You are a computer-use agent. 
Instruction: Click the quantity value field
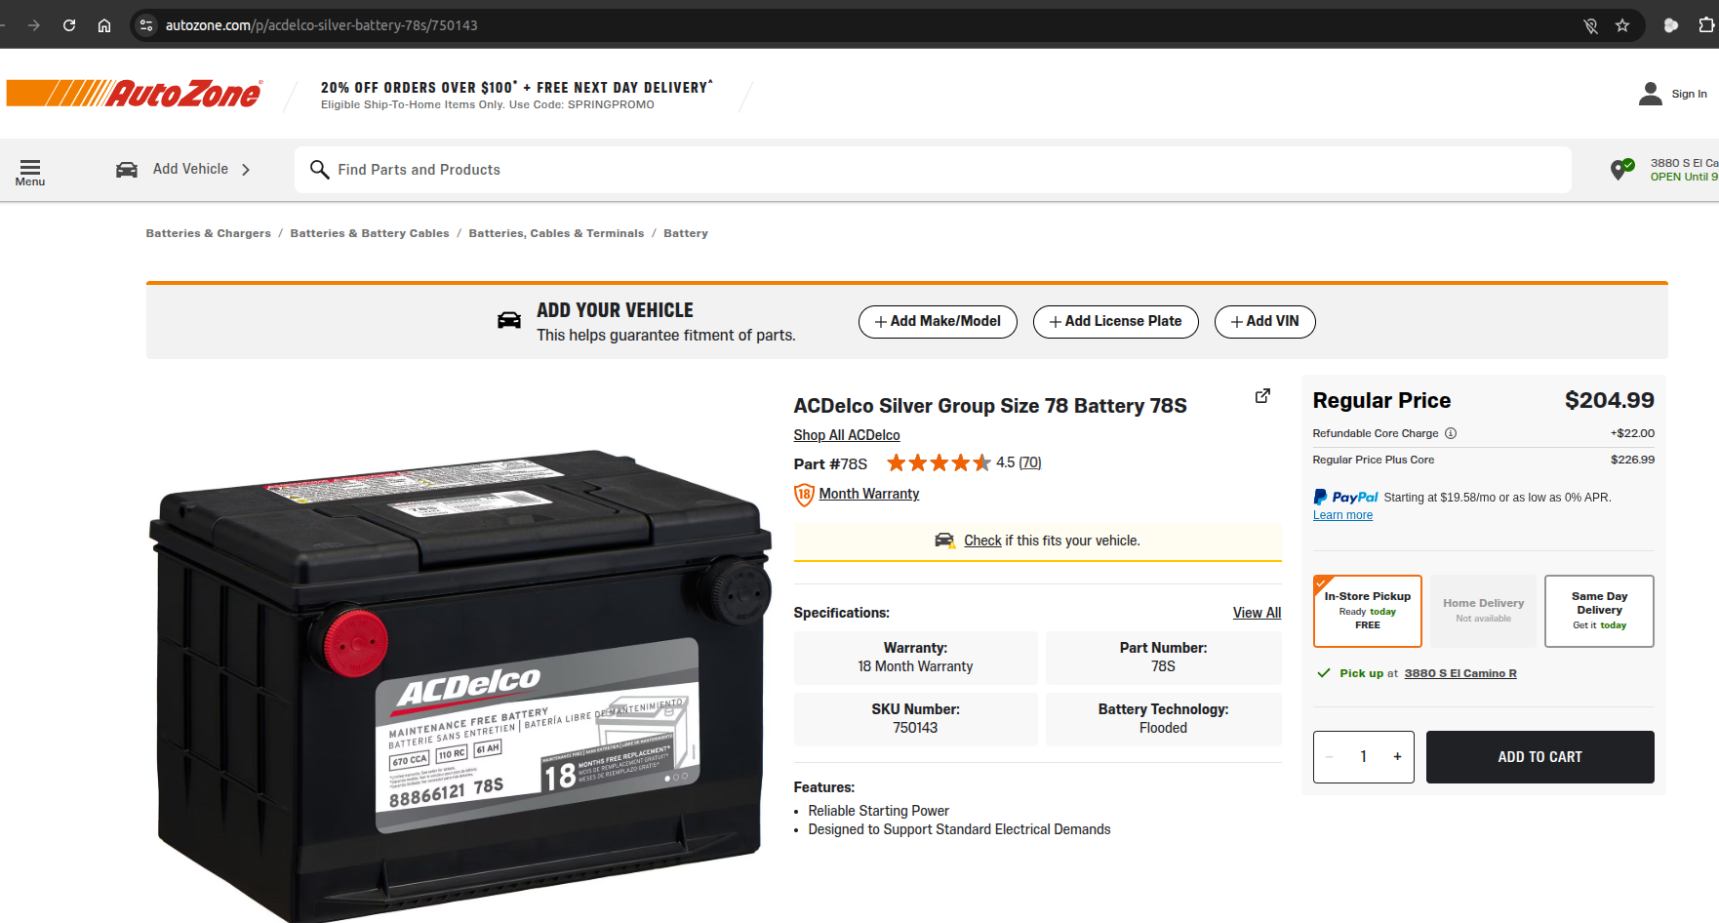click(1363, 757)
